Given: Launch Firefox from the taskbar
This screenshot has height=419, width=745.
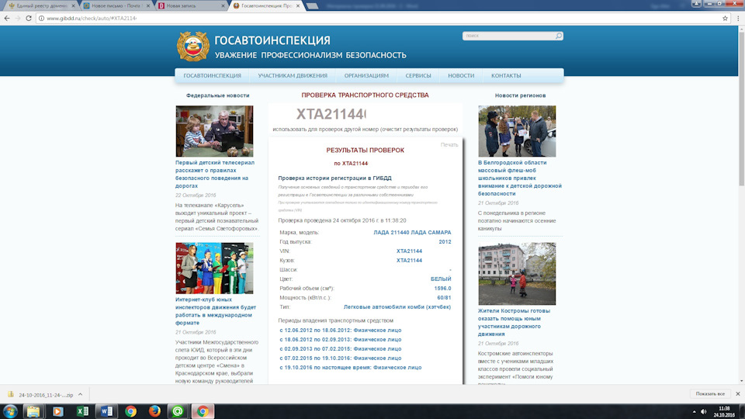Looking at the screenshot, I should point(154,411).
